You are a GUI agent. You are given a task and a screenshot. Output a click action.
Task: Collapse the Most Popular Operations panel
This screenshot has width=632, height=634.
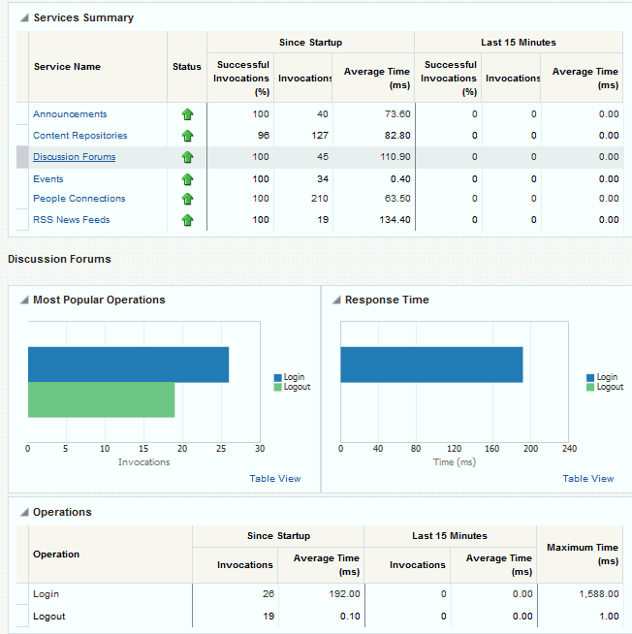[x=24, y=301]
